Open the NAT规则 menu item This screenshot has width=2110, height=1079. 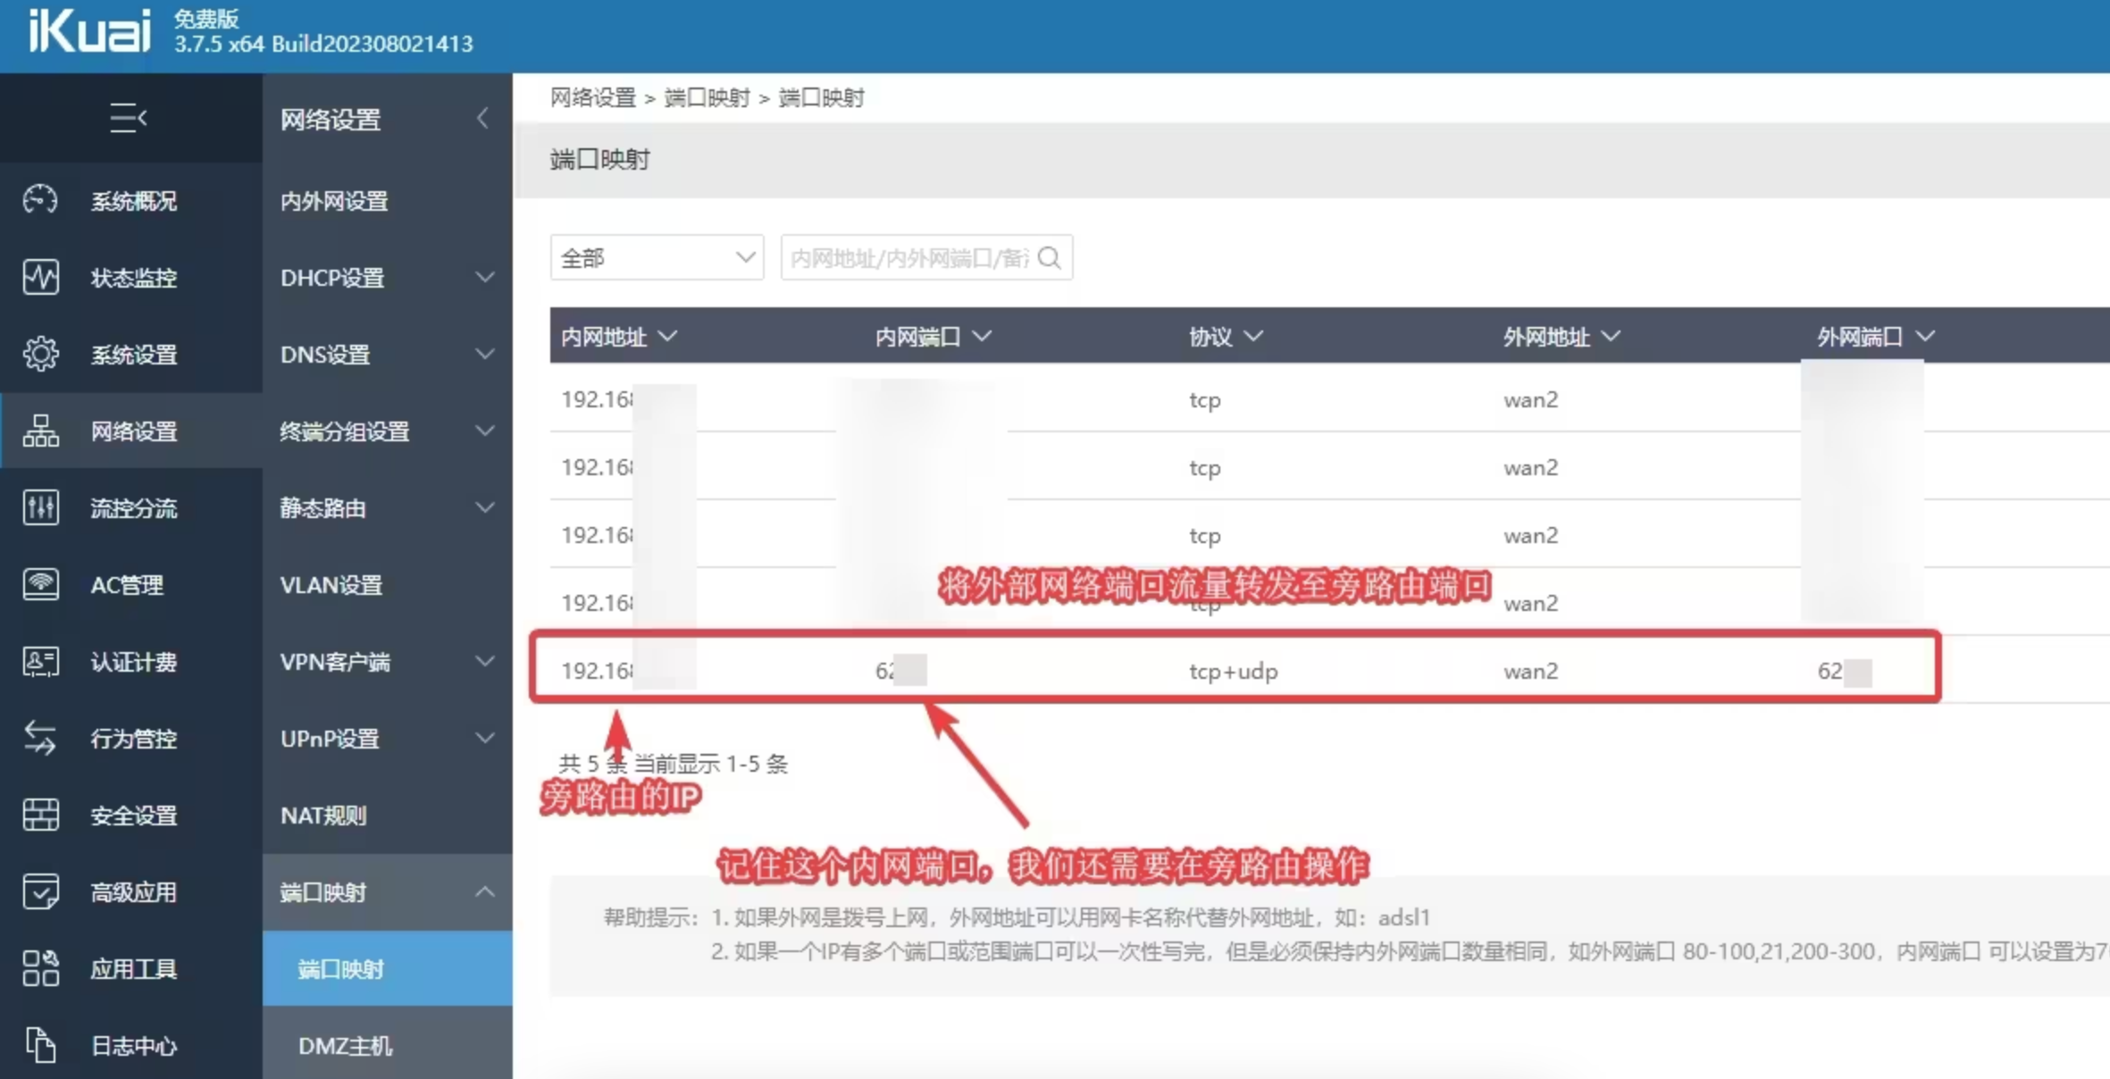point(323,815)
